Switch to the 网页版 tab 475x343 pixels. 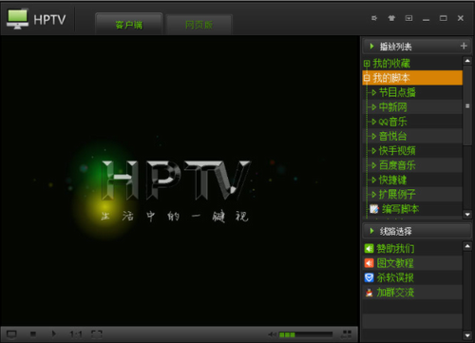(x=199, y=25)
